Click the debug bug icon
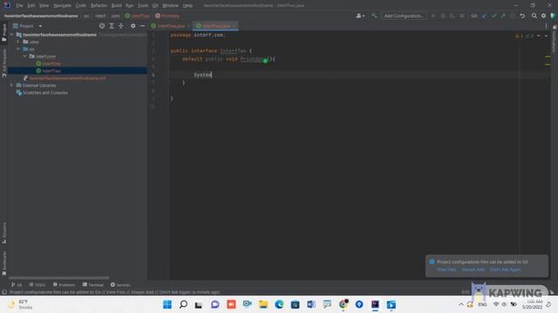Image resolution: width=558 pixels, height=313 pixels. pyautogui.click(x=443, y=16)
